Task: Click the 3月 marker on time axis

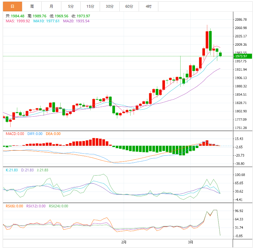Action: coord(190,242)
